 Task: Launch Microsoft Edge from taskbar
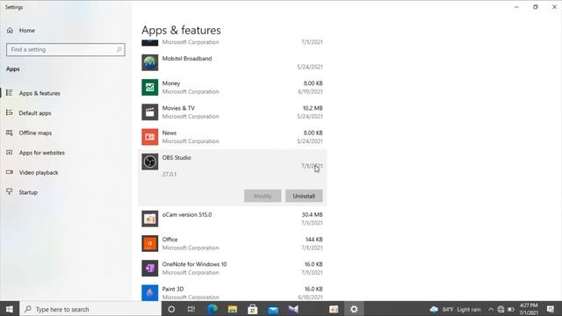coord(213,309)
